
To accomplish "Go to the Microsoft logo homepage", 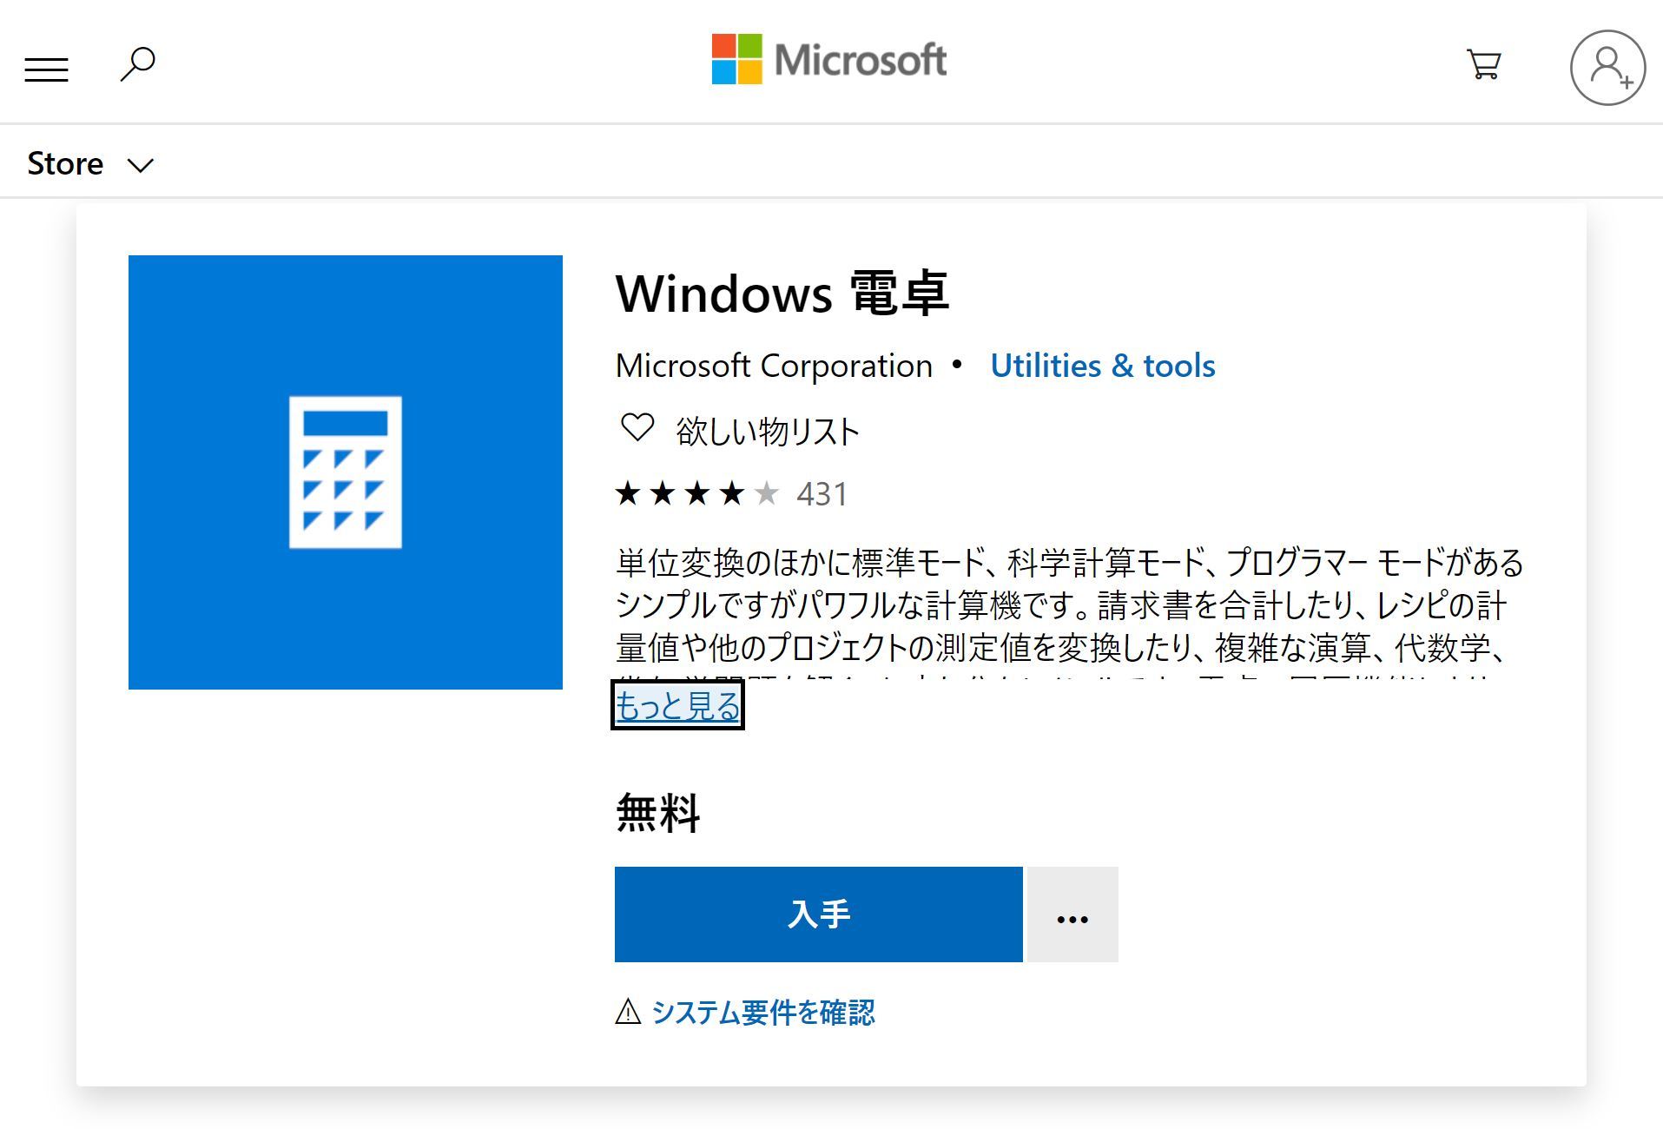I will click(x=828, y=60).
